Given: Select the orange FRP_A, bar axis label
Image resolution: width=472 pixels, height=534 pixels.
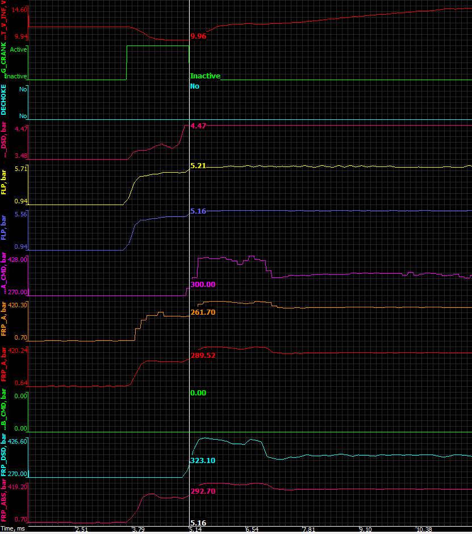Looking at the screenshot, I should (x=5, y=320).
